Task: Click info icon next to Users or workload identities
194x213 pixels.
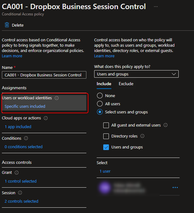Action: click(x=57, y=98)
